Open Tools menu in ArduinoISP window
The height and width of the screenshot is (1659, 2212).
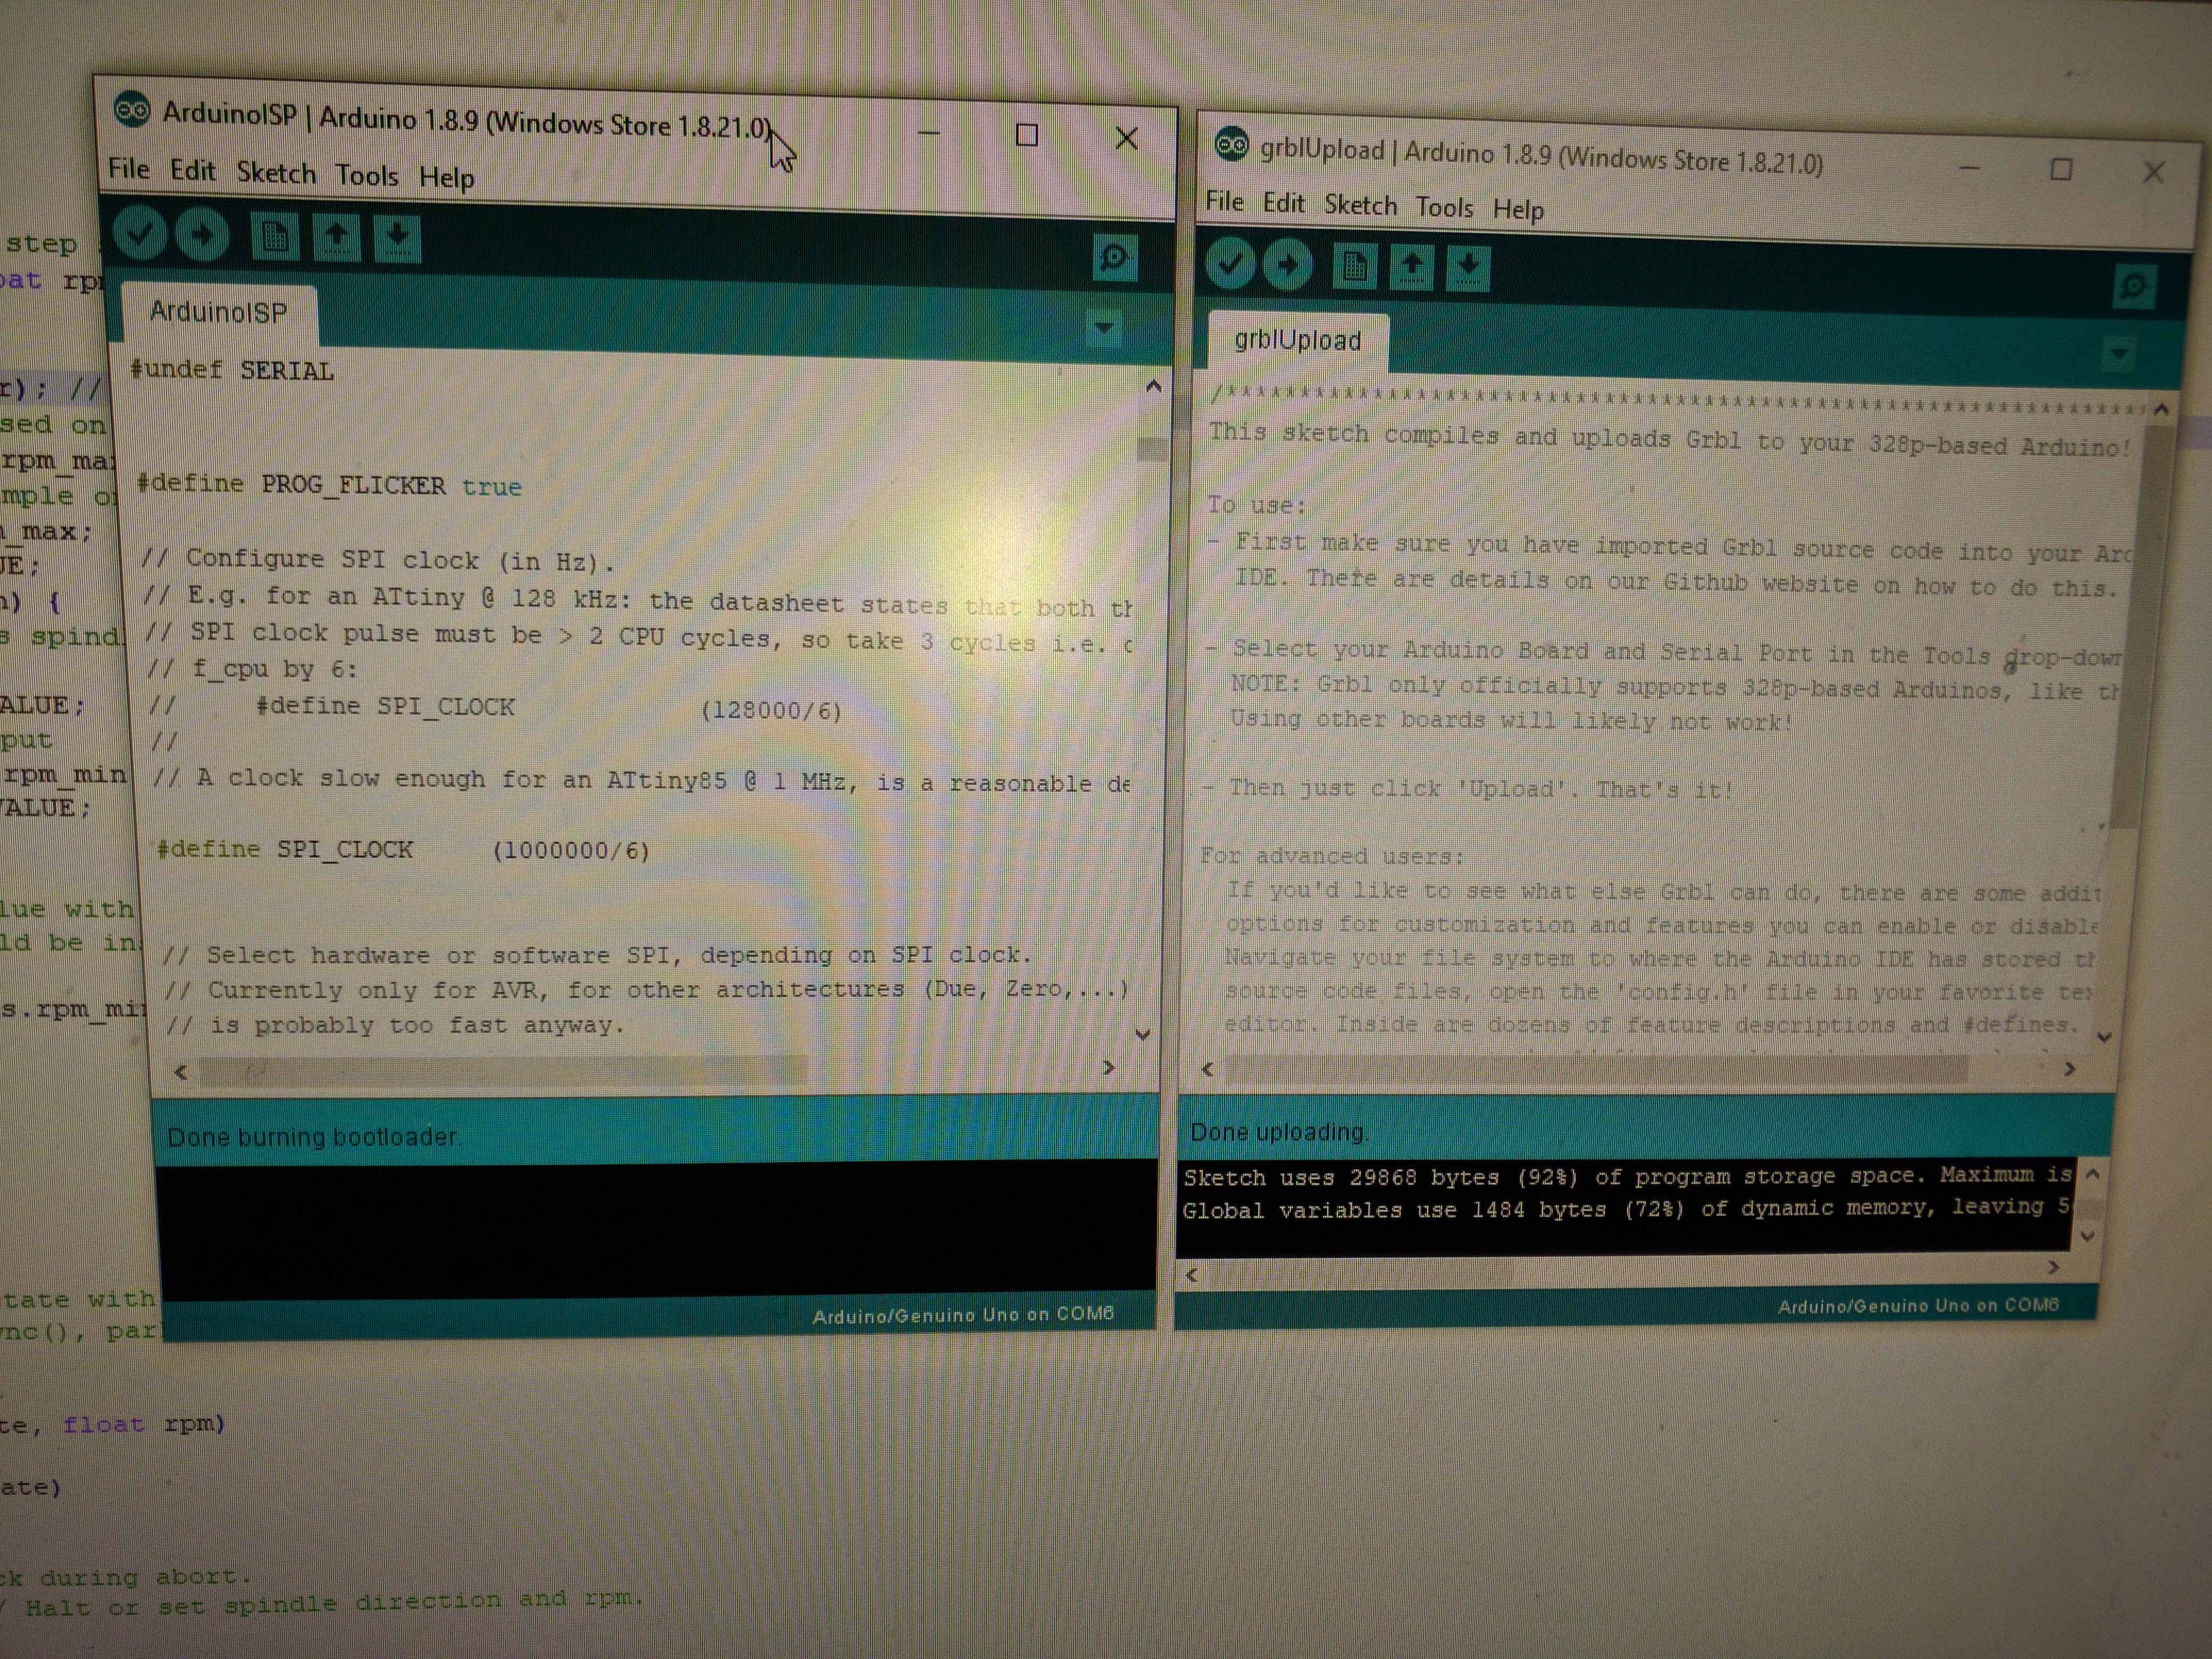click(366, 176)
